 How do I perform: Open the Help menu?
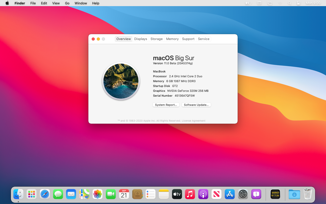(96, 3)
